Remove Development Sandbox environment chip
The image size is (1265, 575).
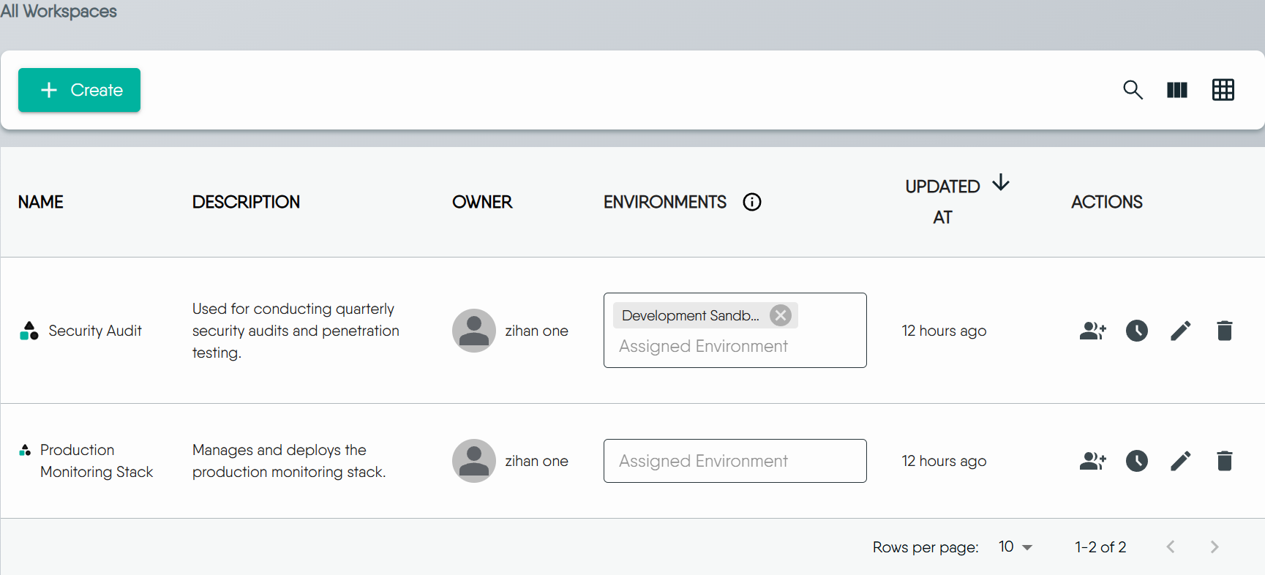(781, 315)
